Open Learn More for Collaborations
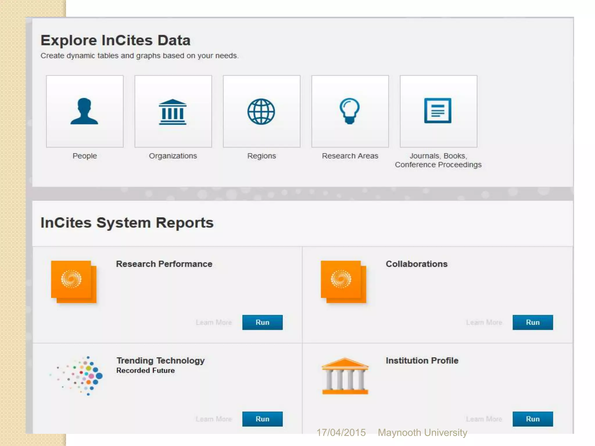Image resolution: width=595 pixels, height=446 pixels. tap(484, 322)
